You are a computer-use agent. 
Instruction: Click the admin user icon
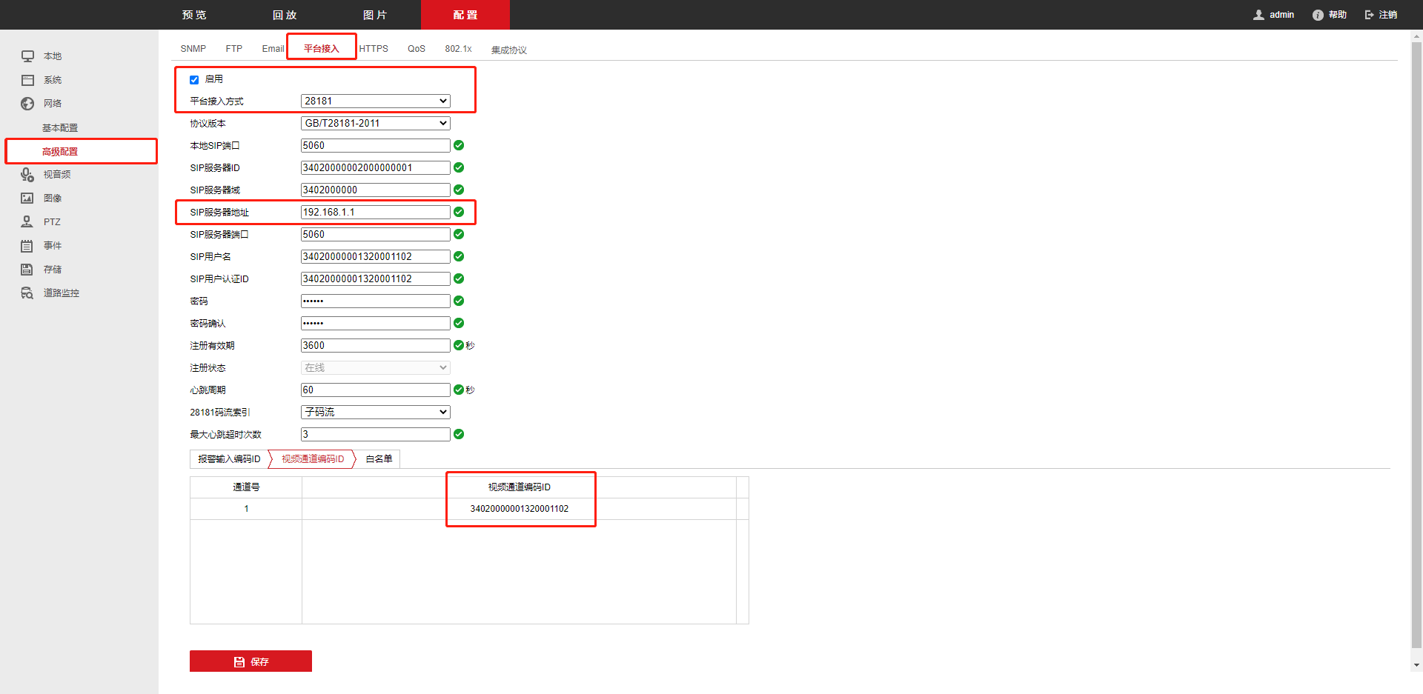tap(1258, 15)
